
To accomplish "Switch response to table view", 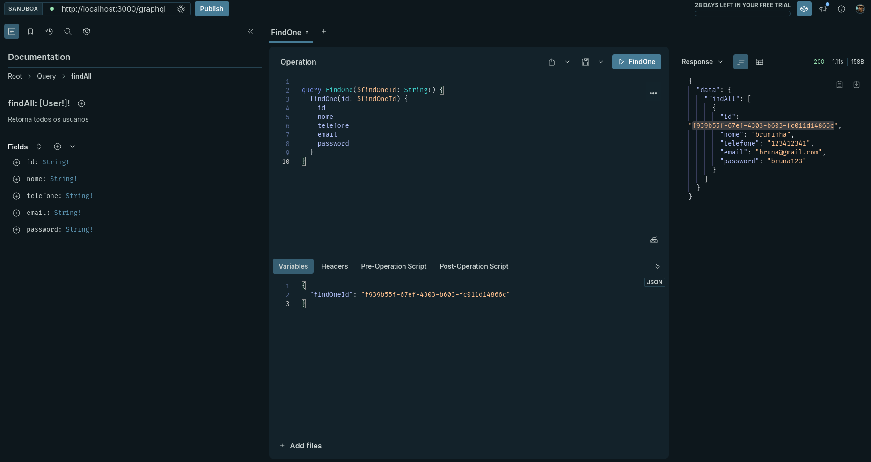I will pos(760,62).
